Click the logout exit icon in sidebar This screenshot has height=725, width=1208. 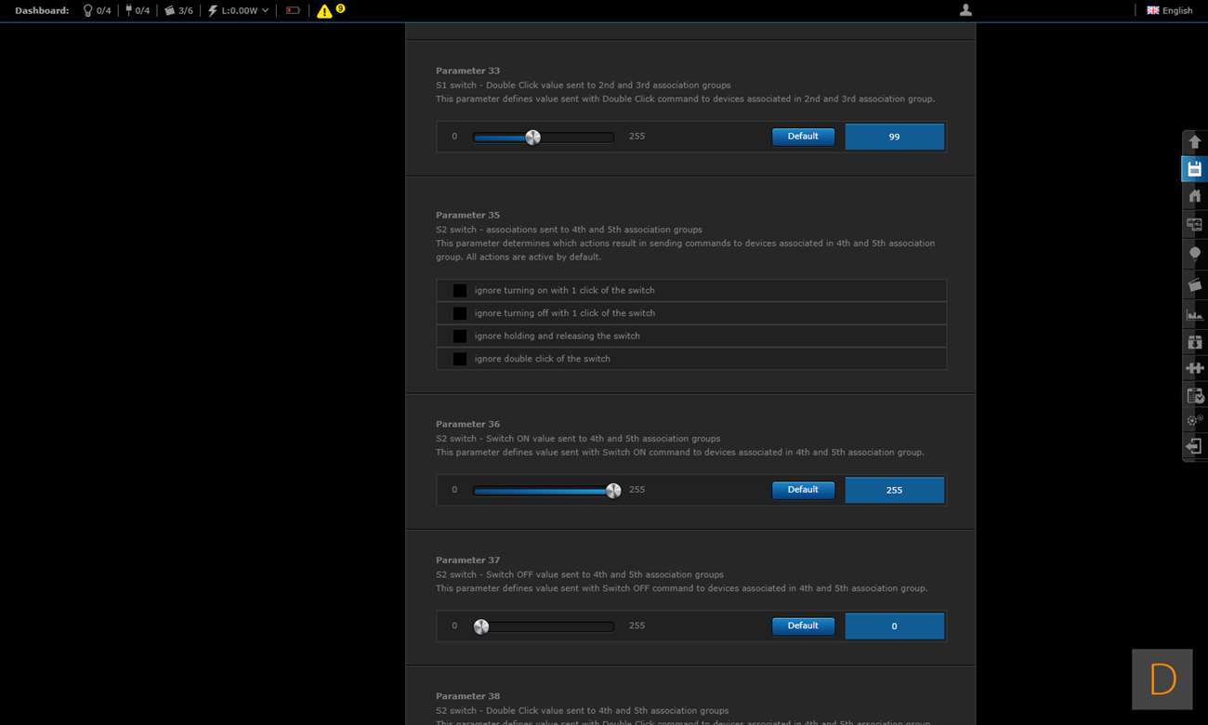(x=1194, y=446)
